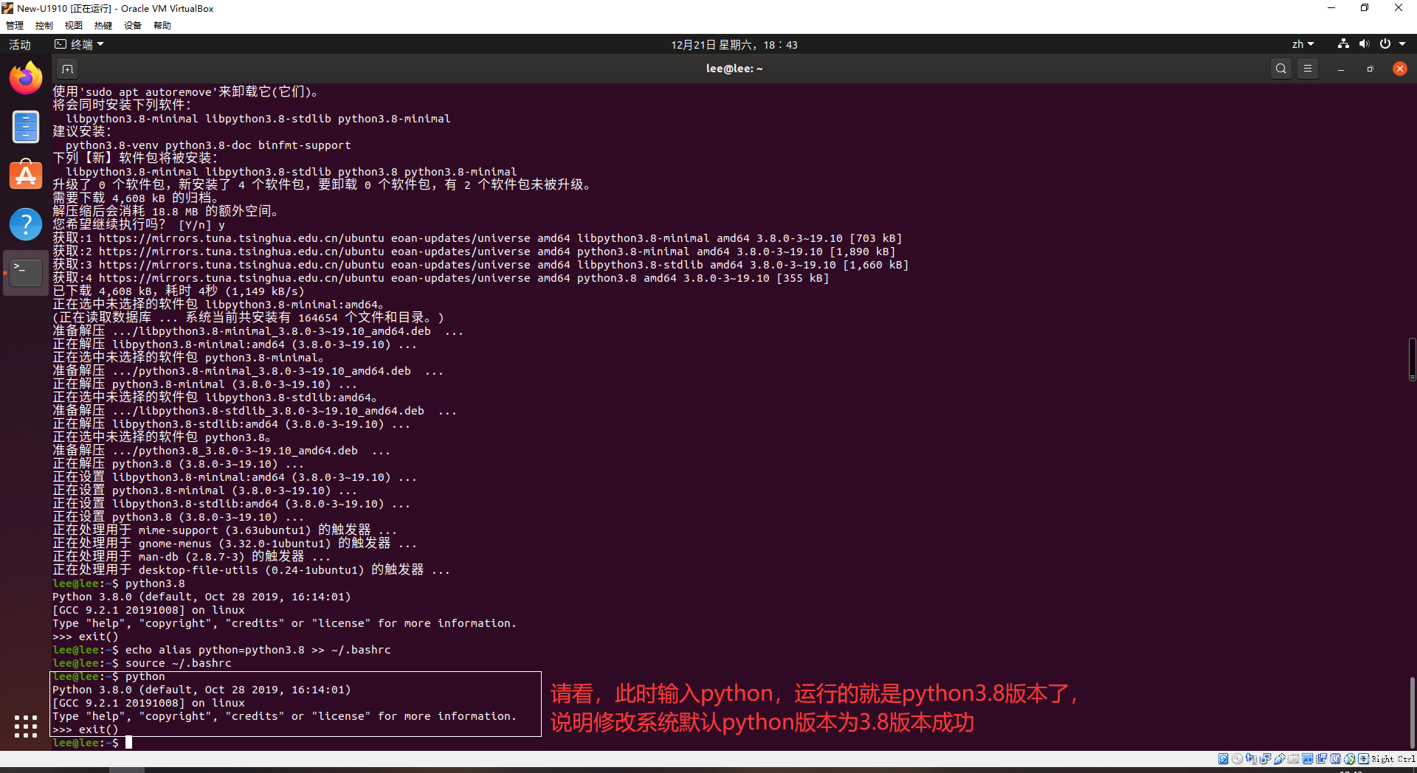Click the '已下载 4,608 kB' line
The image size is (1417, 773).
point(179,291)
